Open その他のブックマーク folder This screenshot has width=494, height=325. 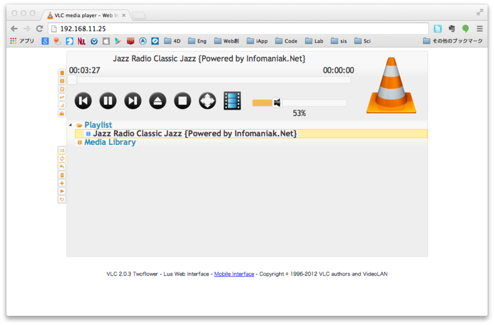click(x=453, y=41)
